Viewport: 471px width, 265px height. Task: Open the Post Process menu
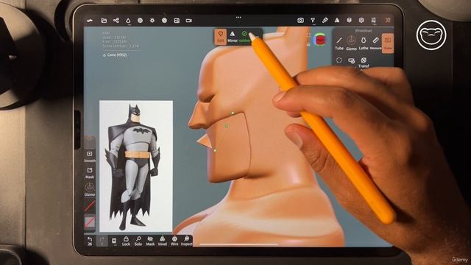[164, 21]
